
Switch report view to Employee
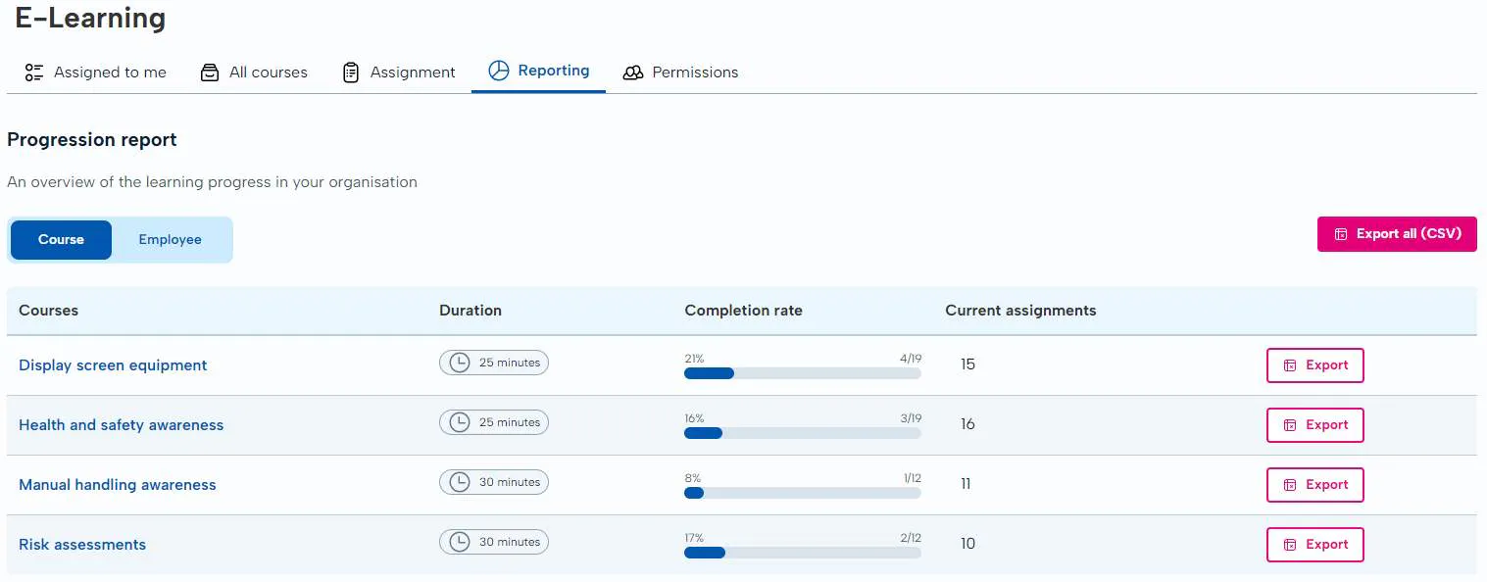[170, 240]
